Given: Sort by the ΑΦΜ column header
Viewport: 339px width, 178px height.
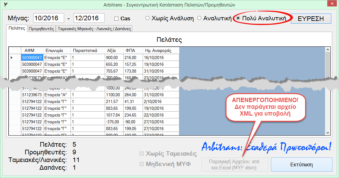Looking at the screenshot, I should (x=32, y=50).
